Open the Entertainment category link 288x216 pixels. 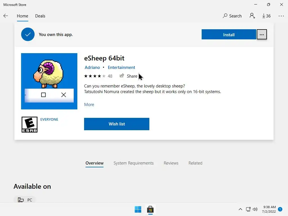121,67
